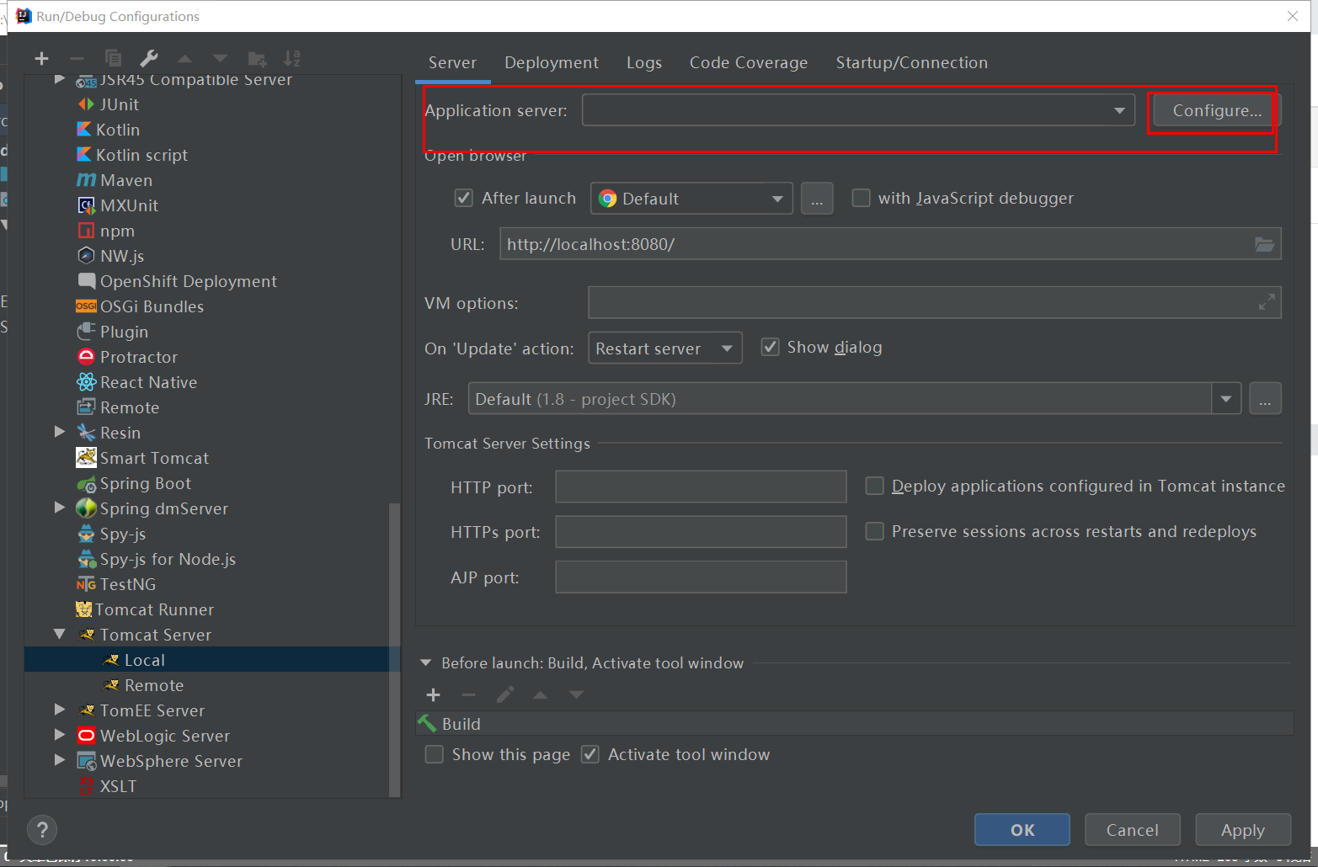This screenshot has width=1318, height=867.
Task: Switch to the Startup/Connection tab
Action: point(912,62)
